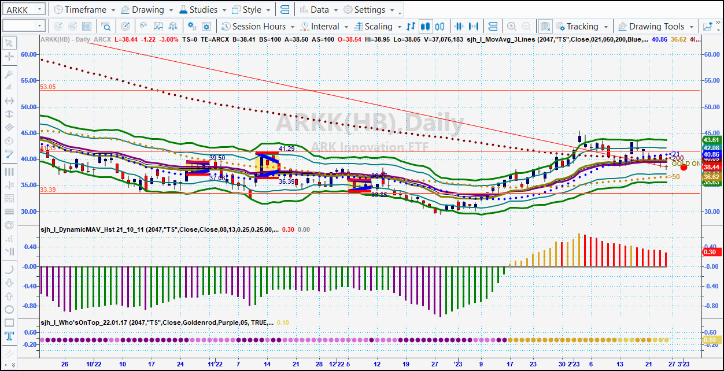Click the increase bar spacing icon

[474, 26]
